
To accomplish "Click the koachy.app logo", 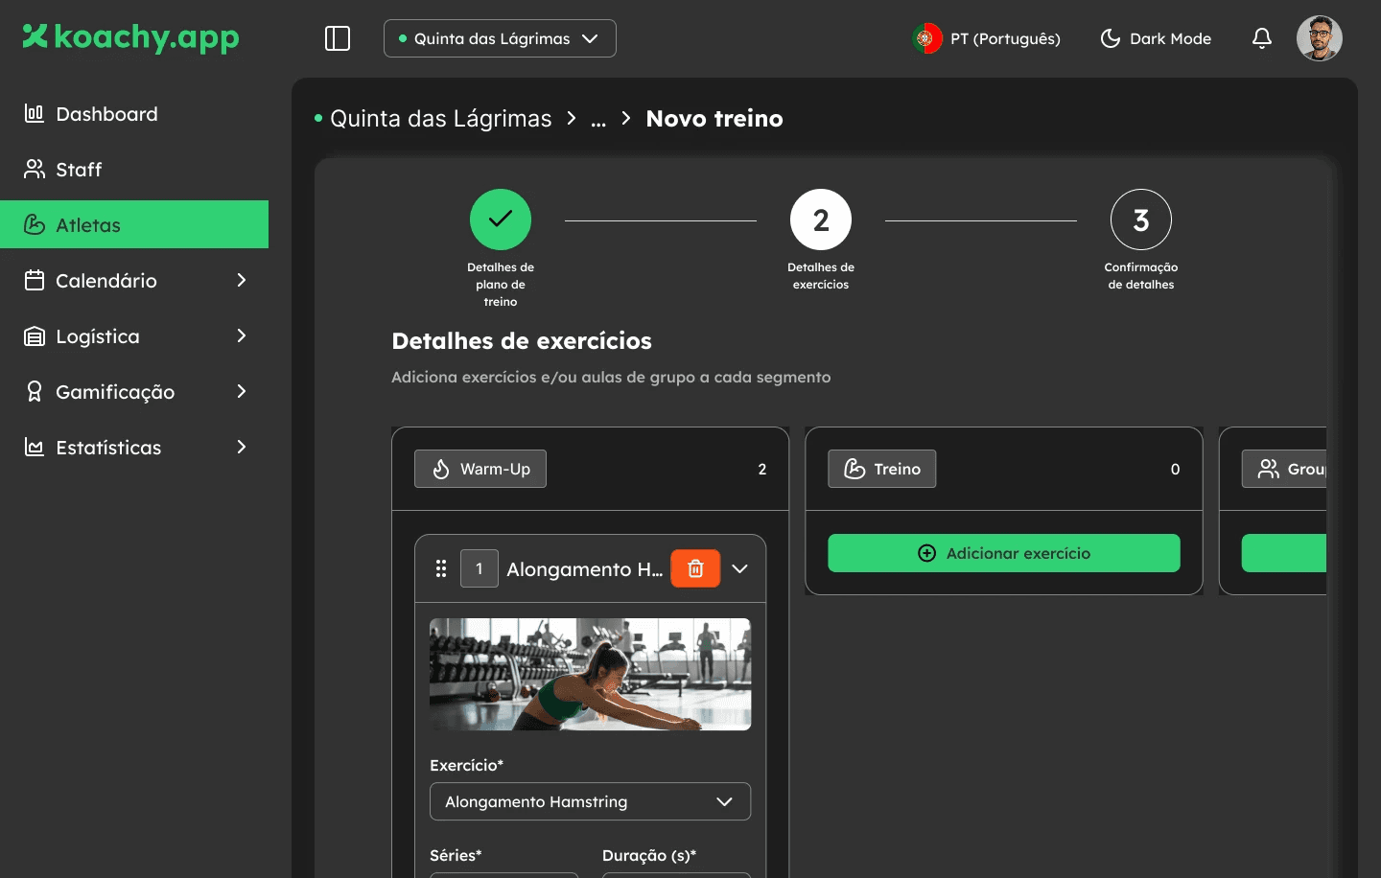I will click(x=130, y=37).
